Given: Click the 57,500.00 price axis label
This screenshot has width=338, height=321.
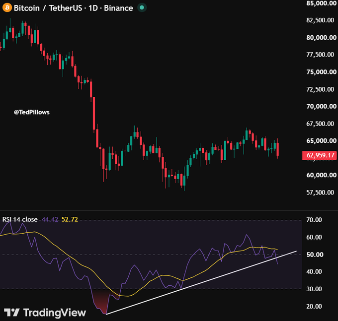Looking at the screenshot, I should pyautogui.click(x=320, y=193).
